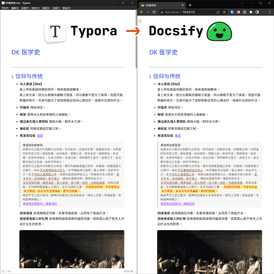Screen dimensions: 274x274
Task: Go back in the Chrome browser
Action: click(x=141, y=12)
